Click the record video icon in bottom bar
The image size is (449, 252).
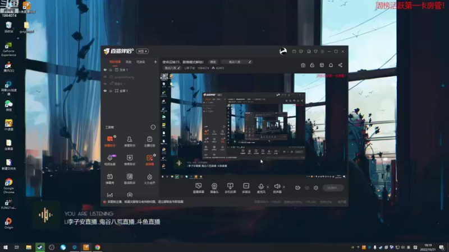[298, 188]
